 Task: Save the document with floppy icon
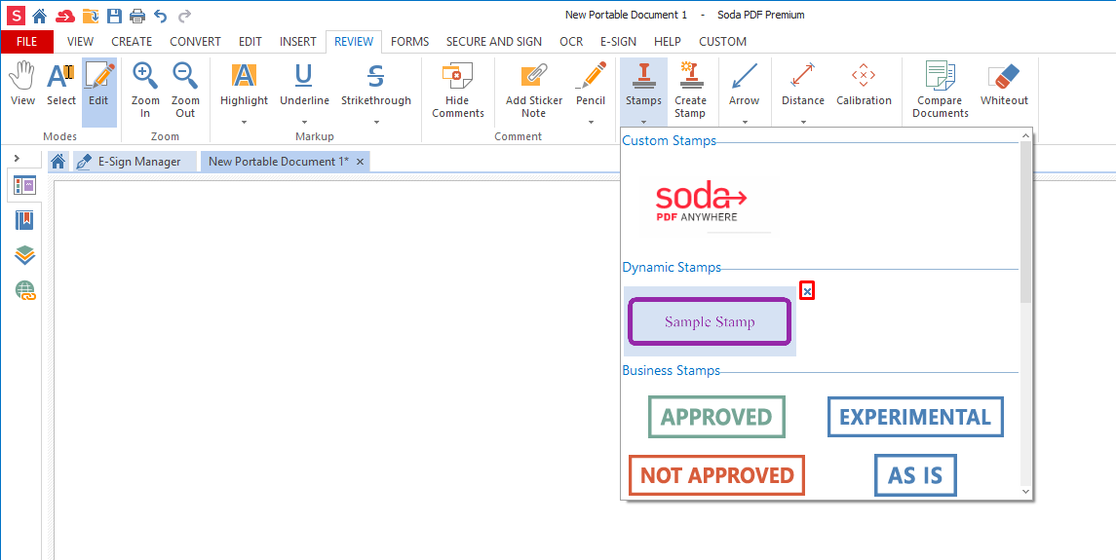(114, 15)
